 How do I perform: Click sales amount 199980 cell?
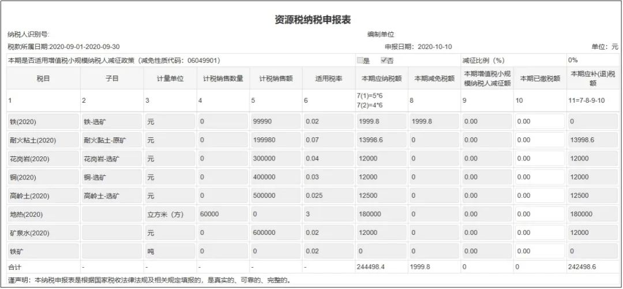point(276,140)
